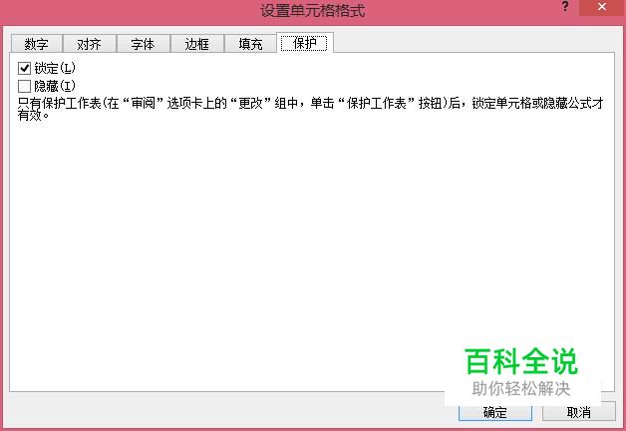Image resolution: width=626 pixels, height=431 pixels.
Task: Enable the 隐藏(I) checkbox
Action: pyautogui.click(x=24, y=86)
